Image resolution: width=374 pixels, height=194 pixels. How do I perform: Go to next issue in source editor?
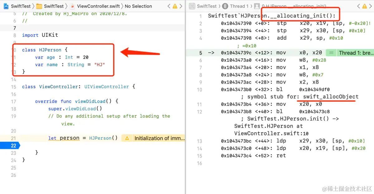181,6
